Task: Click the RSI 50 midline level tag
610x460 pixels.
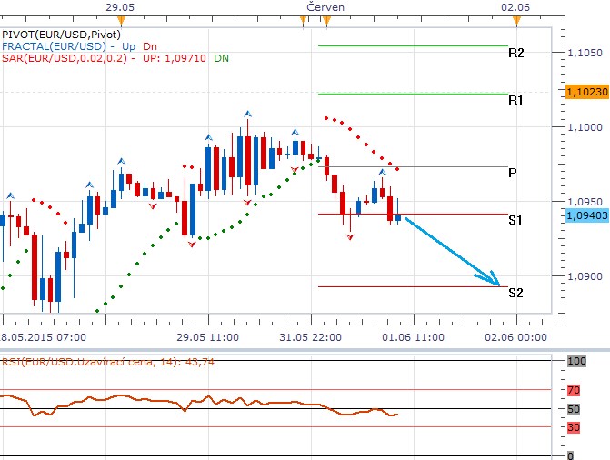Action: click(x=573, y=408)
